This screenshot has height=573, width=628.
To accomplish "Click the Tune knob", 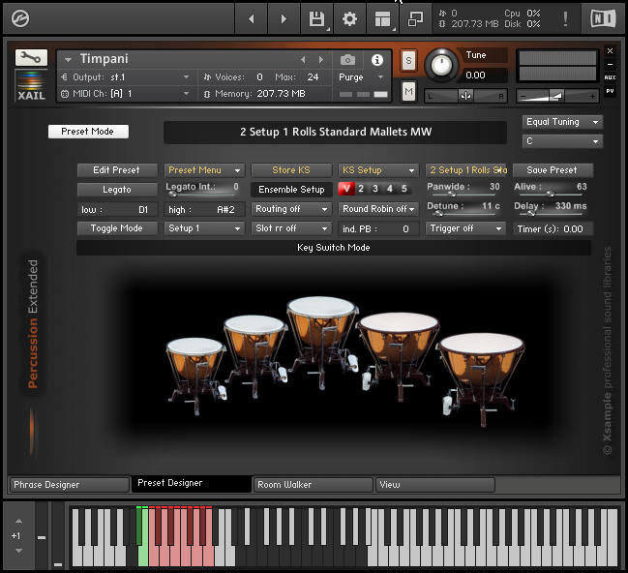I will (x=441, y=65).
